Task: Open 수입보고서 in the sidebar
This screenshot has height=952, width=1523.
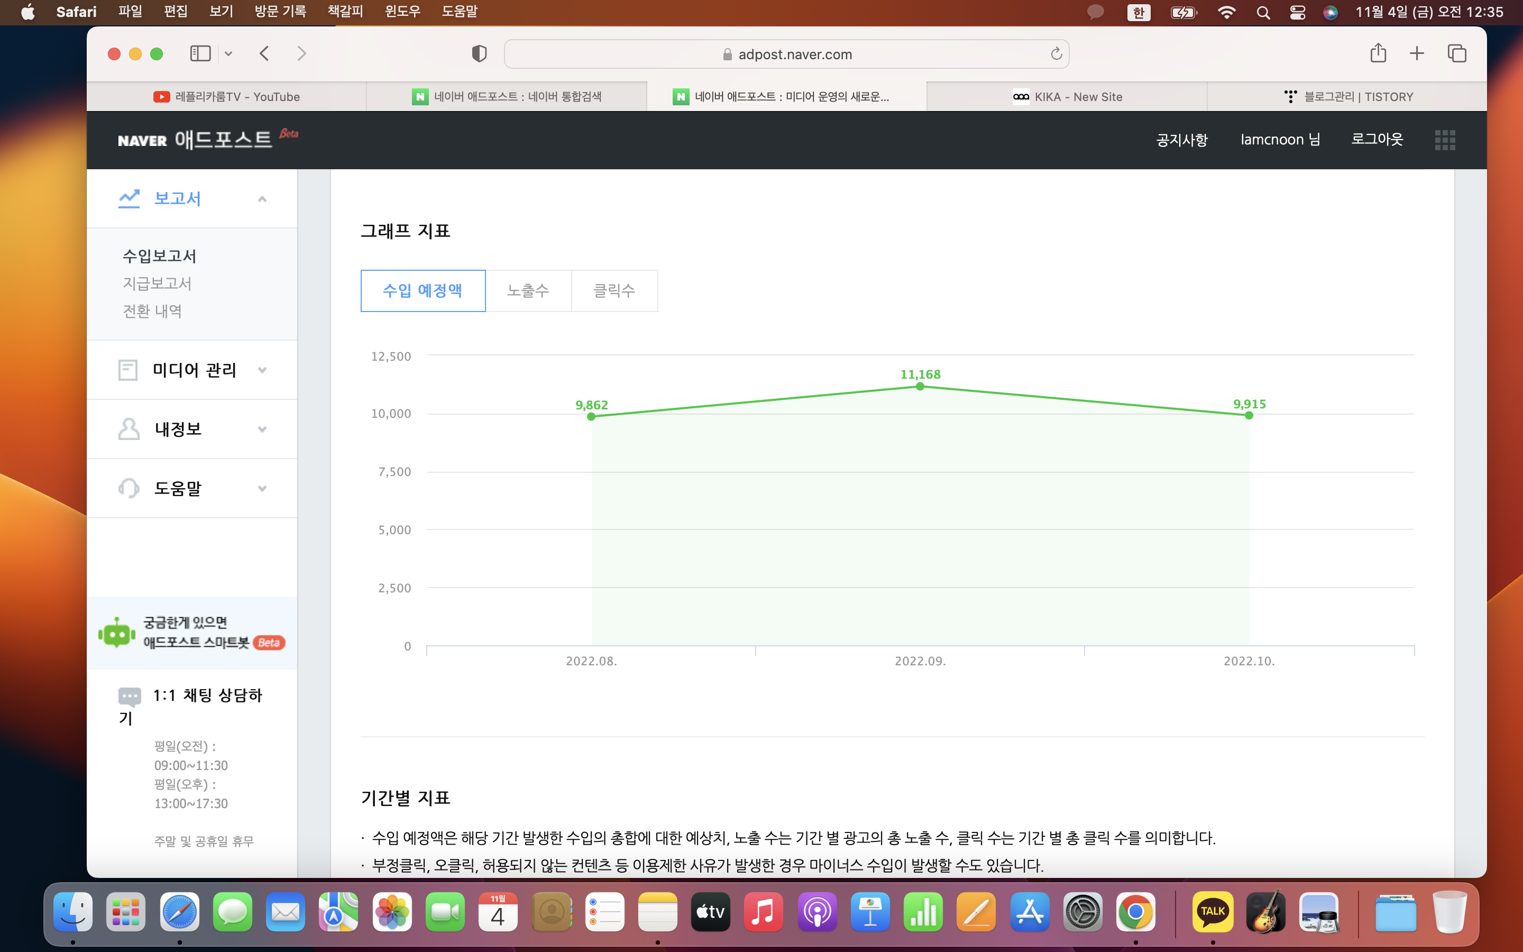Action: coord(160,255)
